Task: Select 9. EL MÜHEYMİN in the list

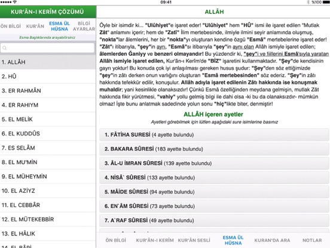Action: coord(48,177)
